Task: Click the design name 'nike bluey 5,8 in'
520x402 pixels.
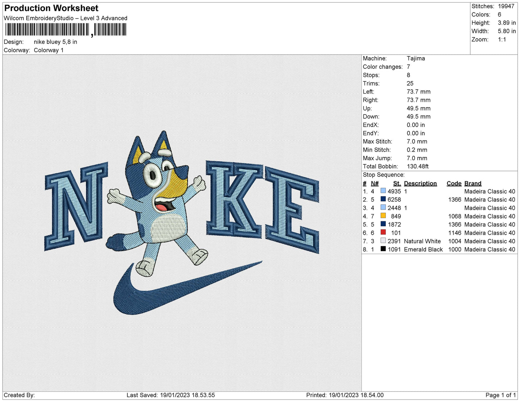Action: point(55,42)
